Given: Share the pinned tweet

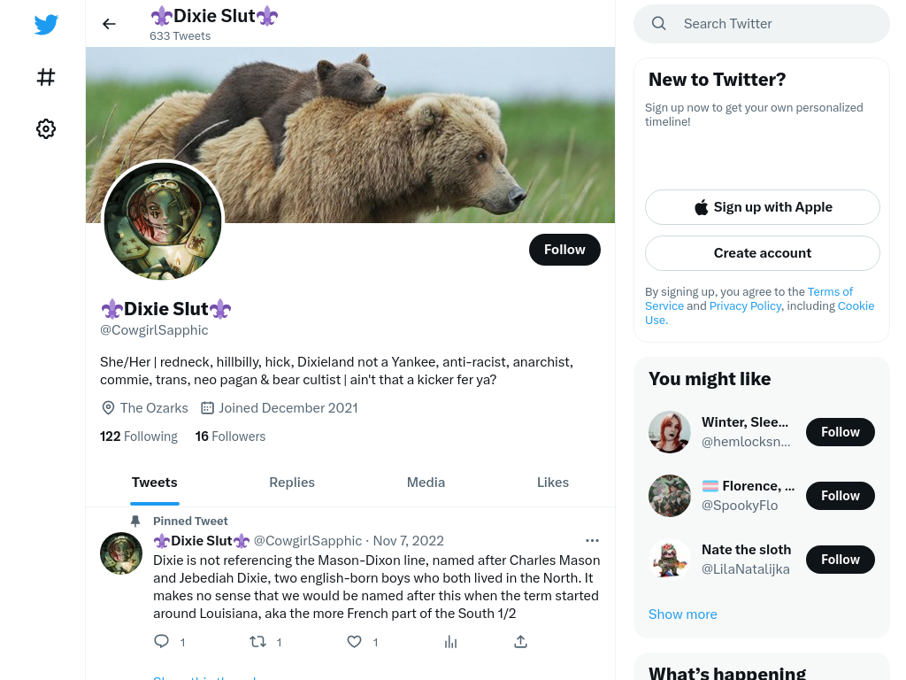Looking at the screenshot, I should point(520,641).
